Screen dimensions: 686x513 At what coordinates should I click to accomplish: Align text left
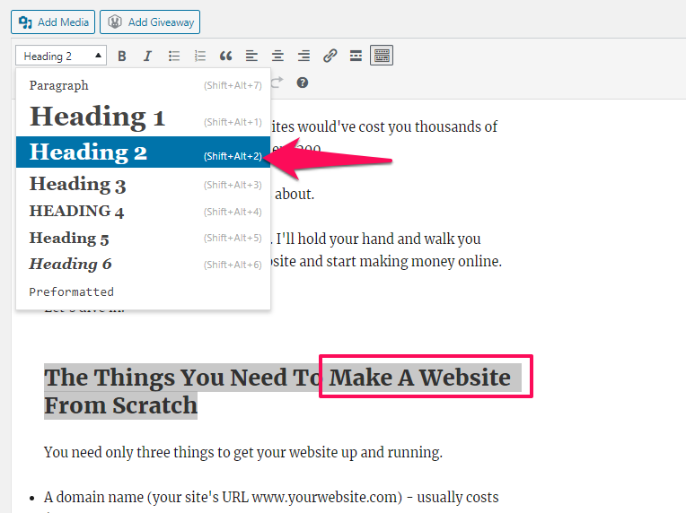(x=252, y=56)
